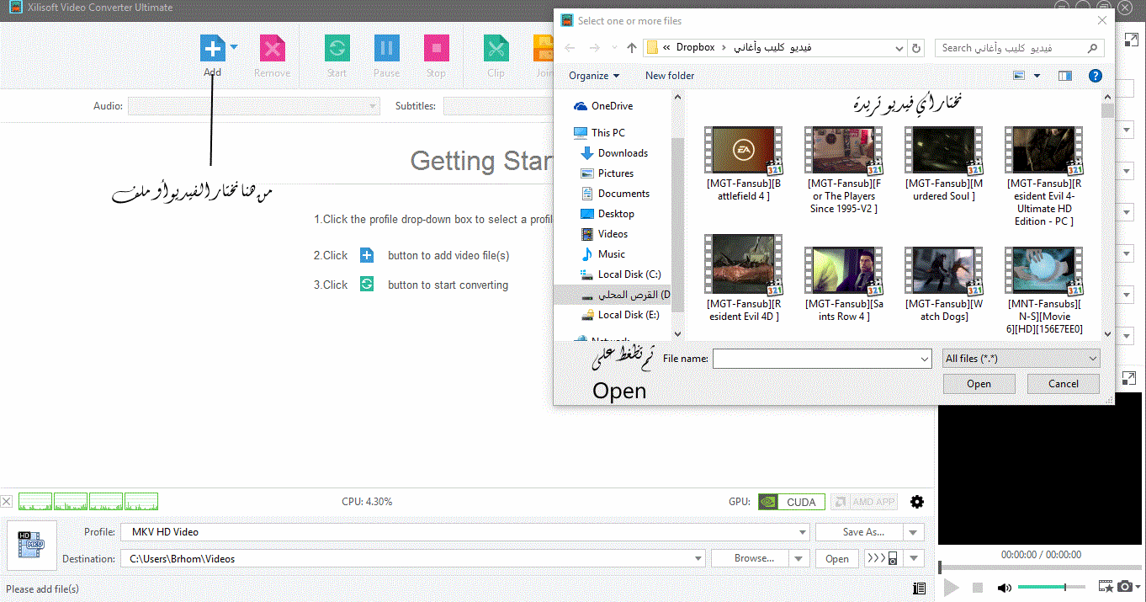This screenshot has height=602, width=1146.
Task: Mute audio using the speaker icon
Action: (1004, 587)
